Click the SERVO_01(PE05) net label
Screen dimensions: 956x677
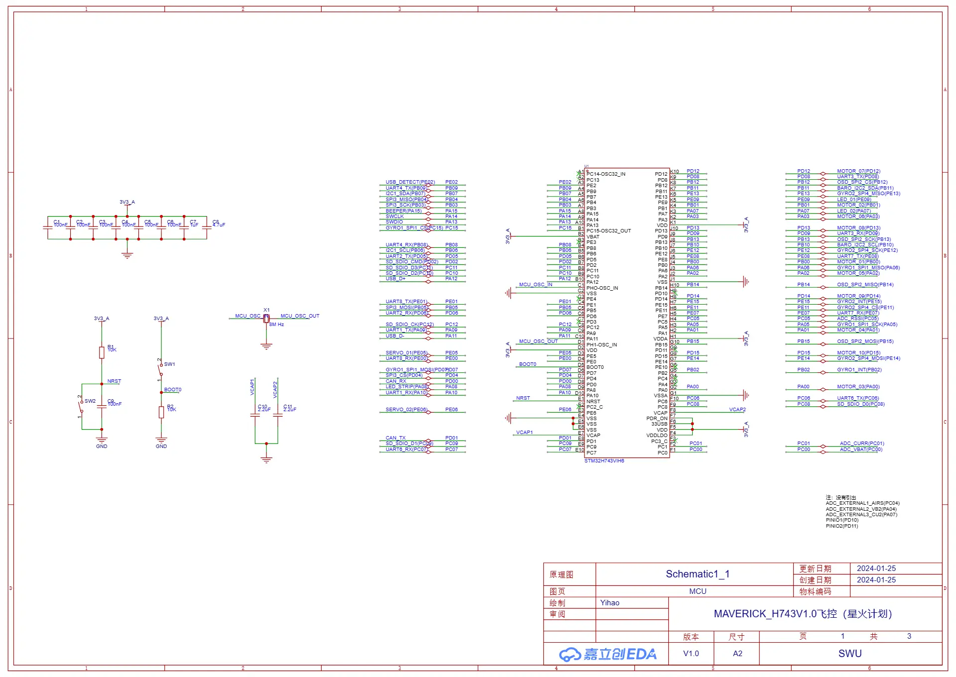coord(406,353)
